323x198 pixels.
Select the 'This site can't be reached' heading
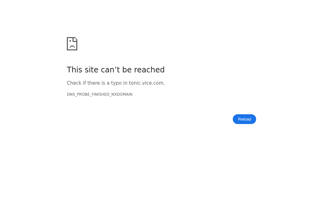115,70
